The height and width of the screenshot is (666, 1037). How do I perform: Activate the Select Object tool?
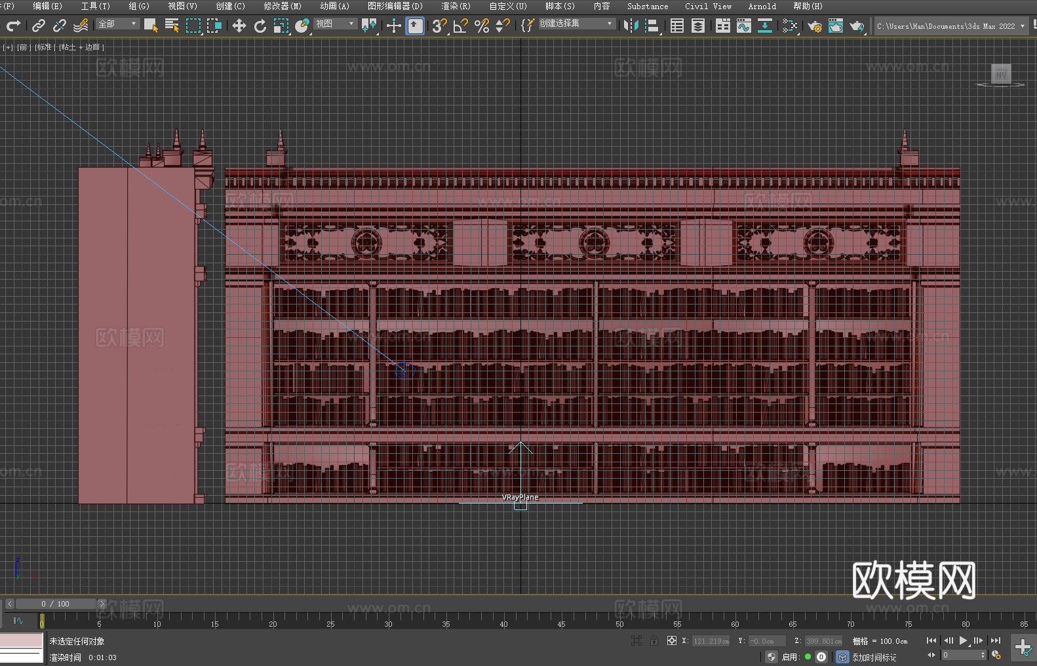coord(151,26)
